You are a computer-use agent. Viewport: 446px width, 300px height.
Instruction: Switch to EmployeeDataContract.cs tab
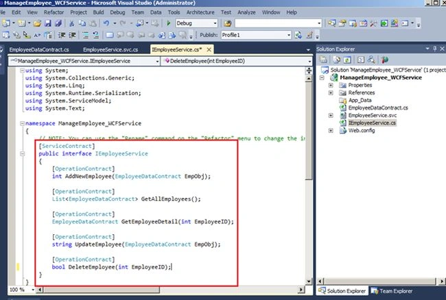point(39,50)
